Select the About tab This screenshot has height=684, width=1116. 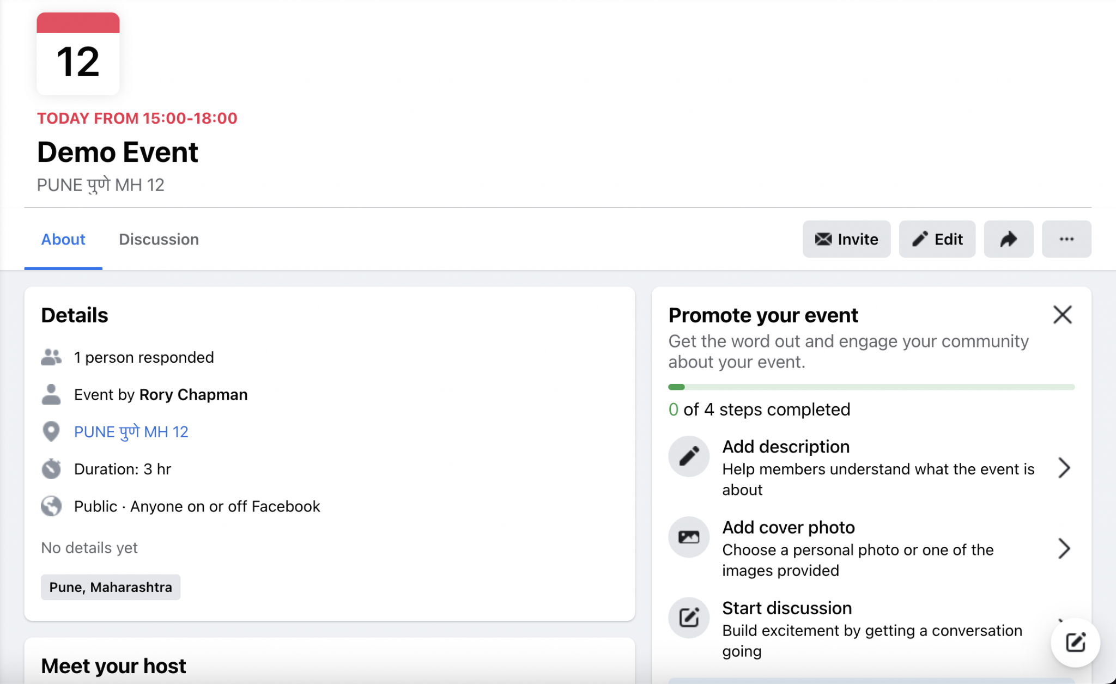63,239
